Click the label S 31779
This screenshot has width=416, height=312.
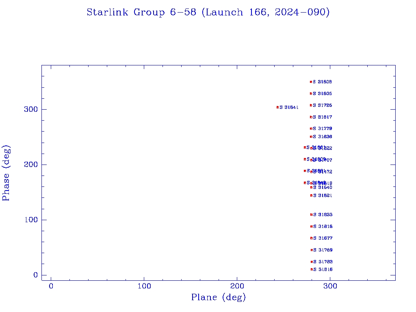pos(322,128)
